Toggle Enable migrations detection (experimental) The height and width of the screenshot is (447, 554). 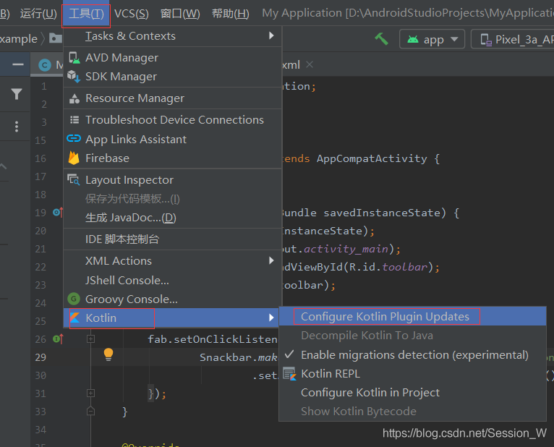point(413,354)
